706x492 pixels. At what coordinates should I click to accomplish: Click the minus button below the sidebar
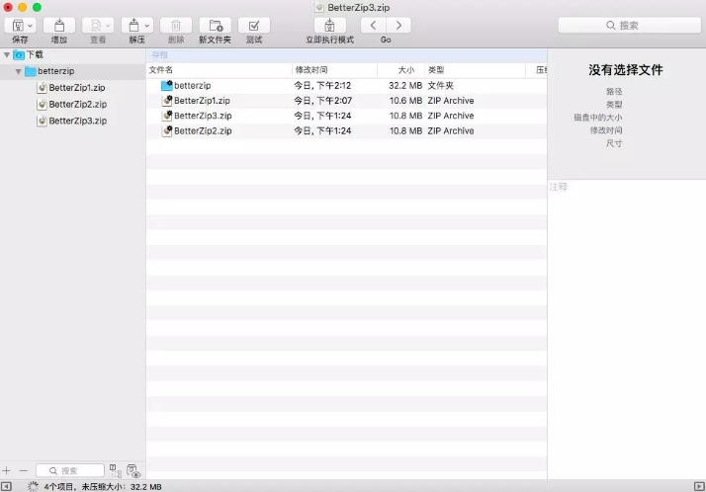click(x=24, y=471)
